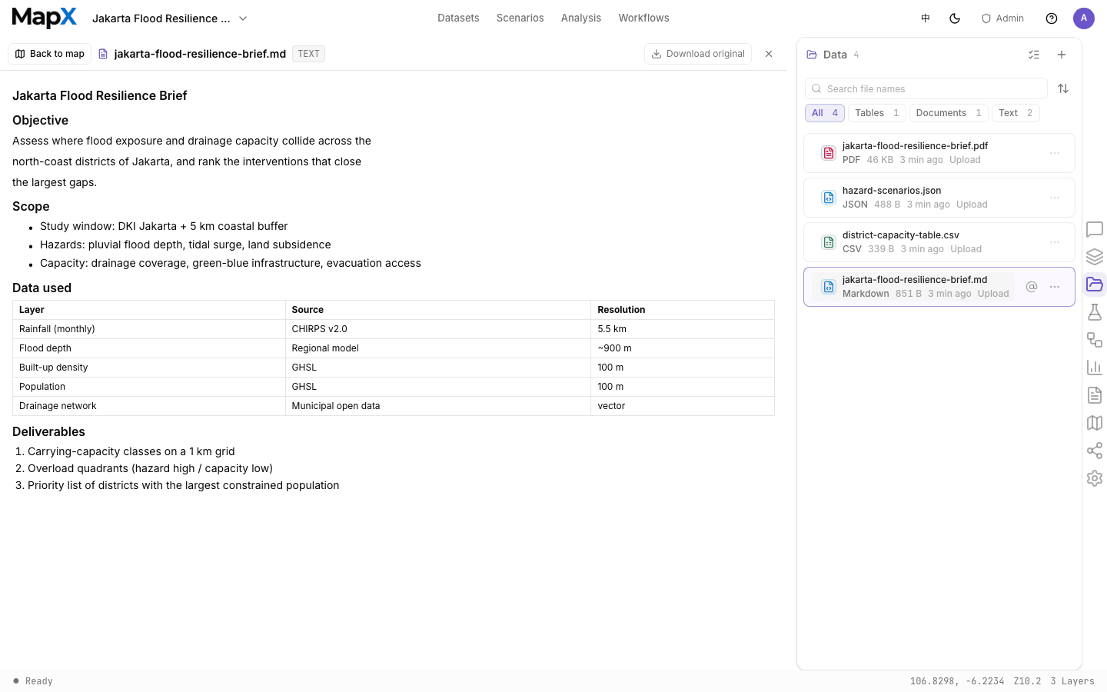The height and width of the screenshot is (692, 1107).
Task: Focus the Search file names field
Action: [926, 88]
